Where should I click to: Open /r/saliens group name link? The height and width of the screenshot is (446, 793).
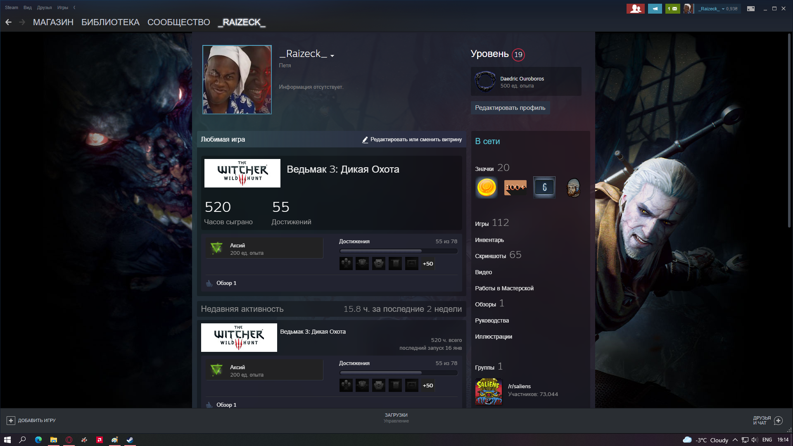pyautogui.click(x=519, y=386)
